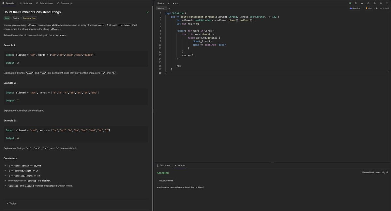Viewport: 391px width, 211px height.
Task: Select the Output tab
Action: [x=180, y=165]
